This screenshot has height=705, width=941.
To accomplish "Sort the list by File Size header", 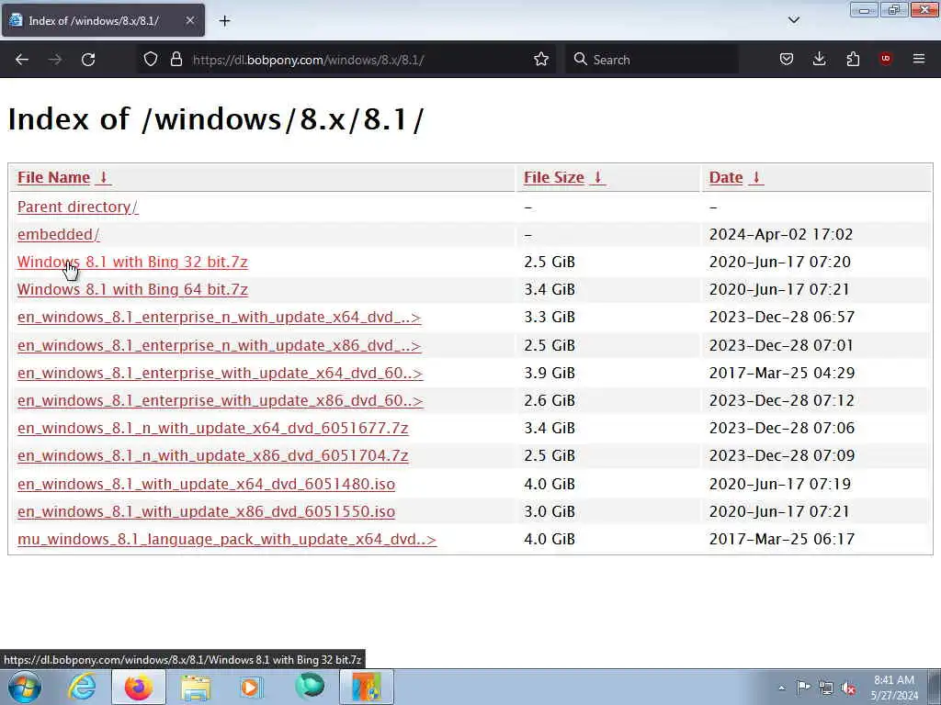I will click(x=564, y=177).
